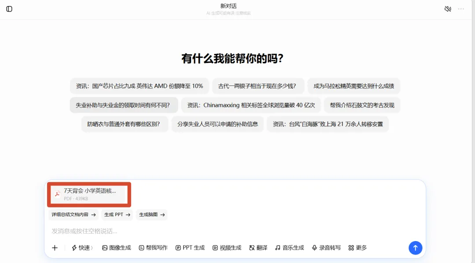
Task: Click the 生成脑图 suggestion chip
Action: tap(152, 215)
